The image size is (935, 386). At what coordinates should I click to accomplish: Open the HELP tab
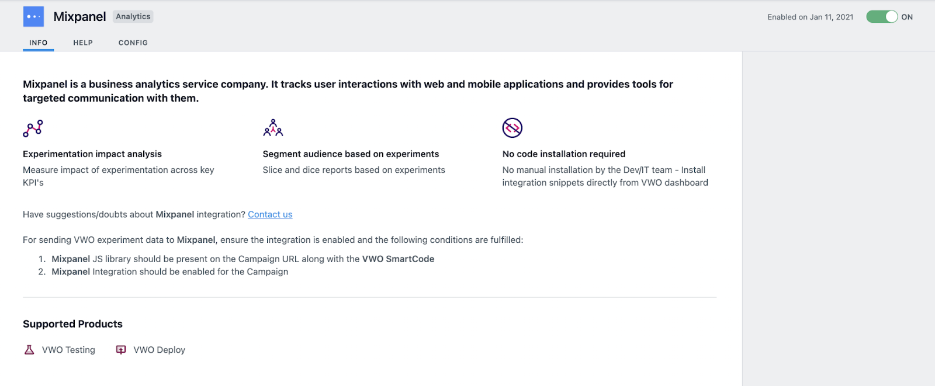pyautogui.click(x=83, y=43)
